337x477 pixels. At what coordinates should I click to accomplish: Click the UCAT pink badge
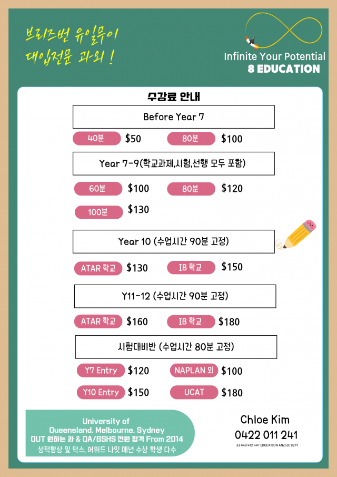click(x=194, y=393)
